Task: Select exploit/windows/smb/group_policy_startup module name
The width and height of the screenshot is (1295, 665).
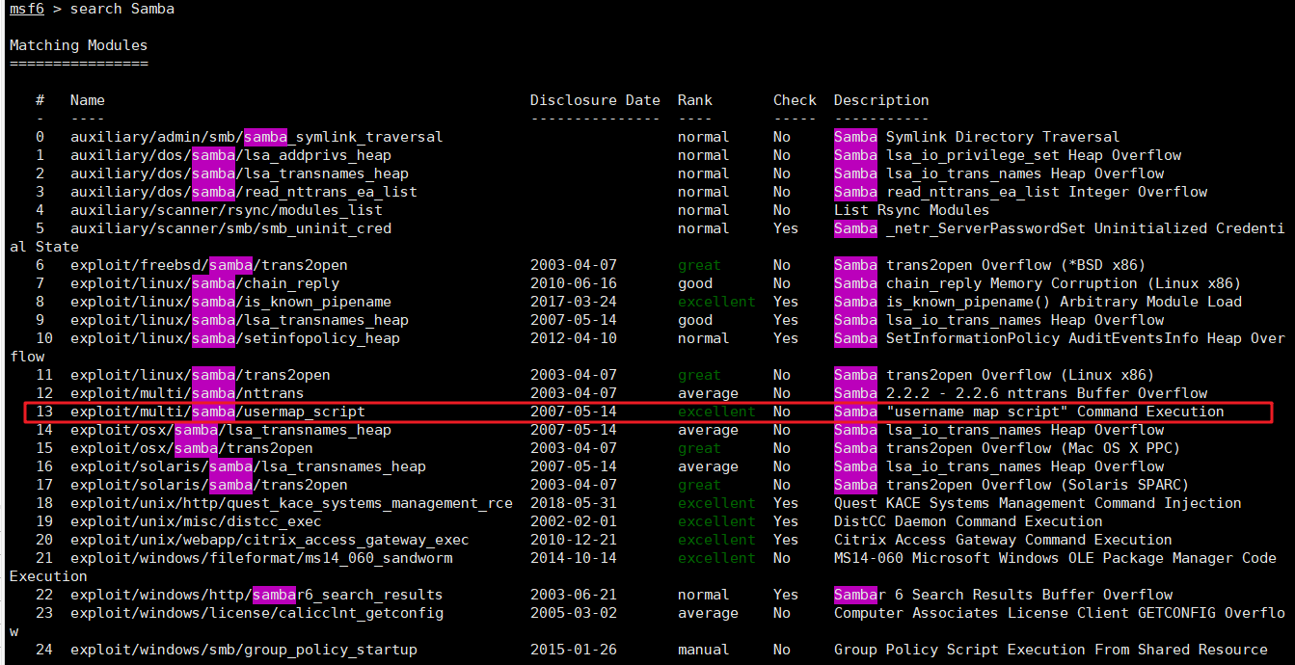Action: tap(244, 650)
